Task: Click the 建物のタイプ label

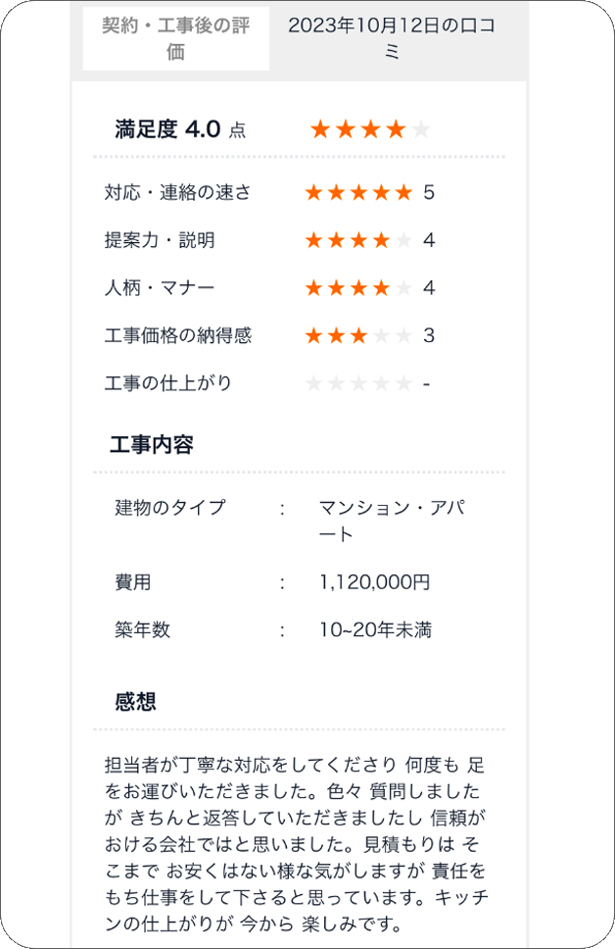Action: pyautogui.click(x=170, y=507)
